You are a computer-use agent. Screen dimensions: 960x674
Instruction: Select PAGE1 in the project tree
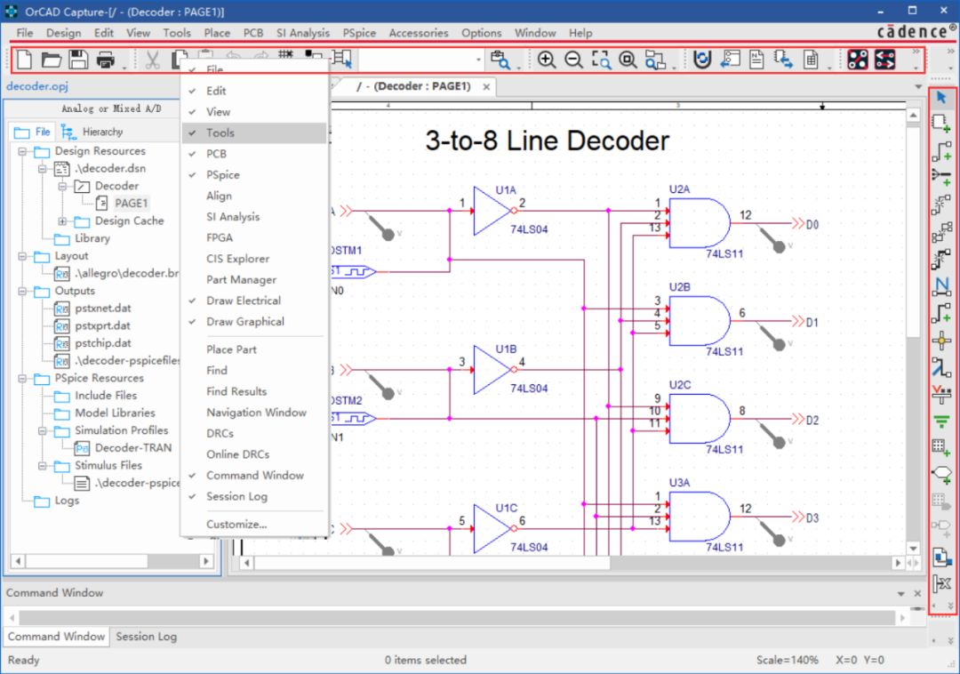click(x=131, y=204)
